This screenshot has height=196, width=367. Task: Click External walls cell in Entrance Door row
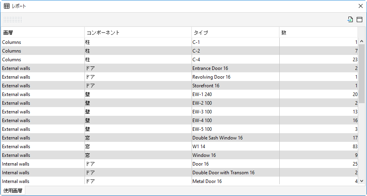pos(43,68)
